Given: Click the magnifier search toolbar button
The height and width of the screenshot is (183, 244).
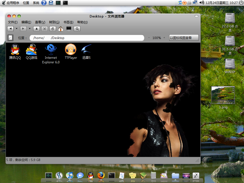Looking at the screenshot, I should click(x=77, y=29).
